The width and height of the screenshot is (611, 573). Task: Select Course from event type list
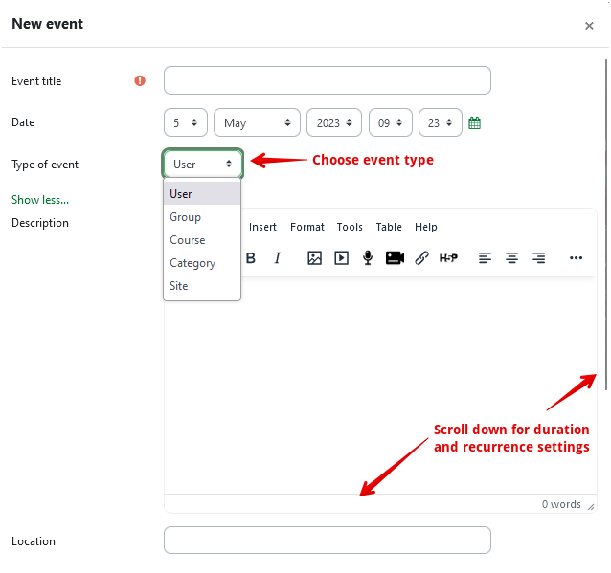click(x=202, y=240)
